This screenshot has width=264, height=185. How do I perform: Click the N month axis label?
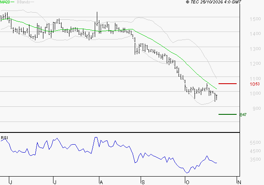point(239,182)
